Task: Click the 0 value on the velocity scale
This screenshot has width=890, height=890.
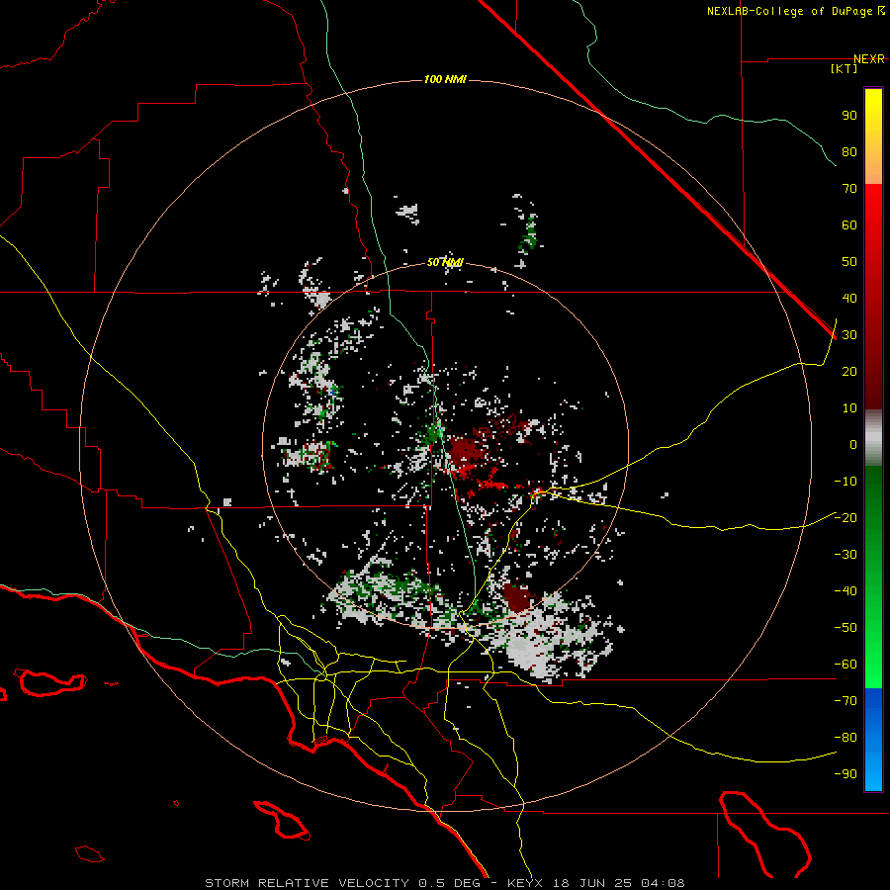Action: click(x=853, y=445)
